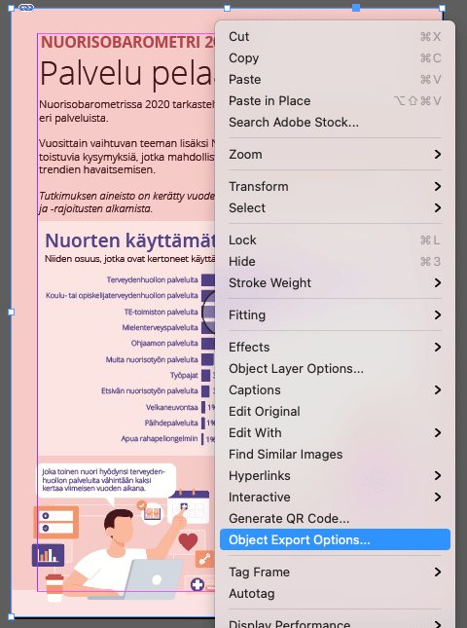
Task: Click the 'Nuorten käyttämät' purple heading
Action: (x=130, y=240)
